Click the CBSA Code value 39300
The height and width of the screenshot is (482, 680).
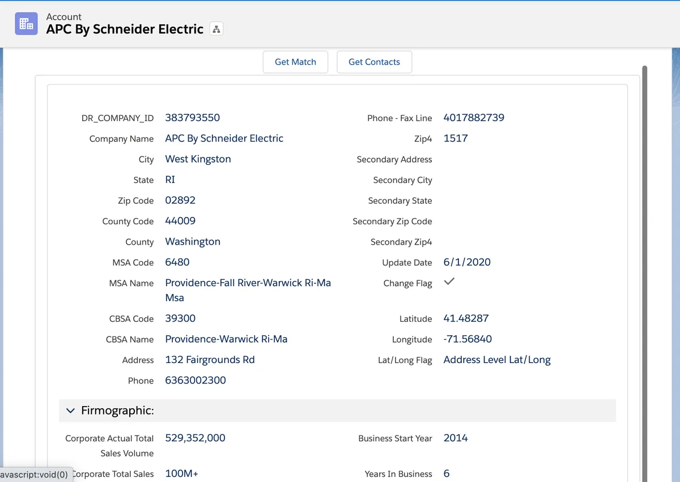pyautogui.click(x=180, y=318)
